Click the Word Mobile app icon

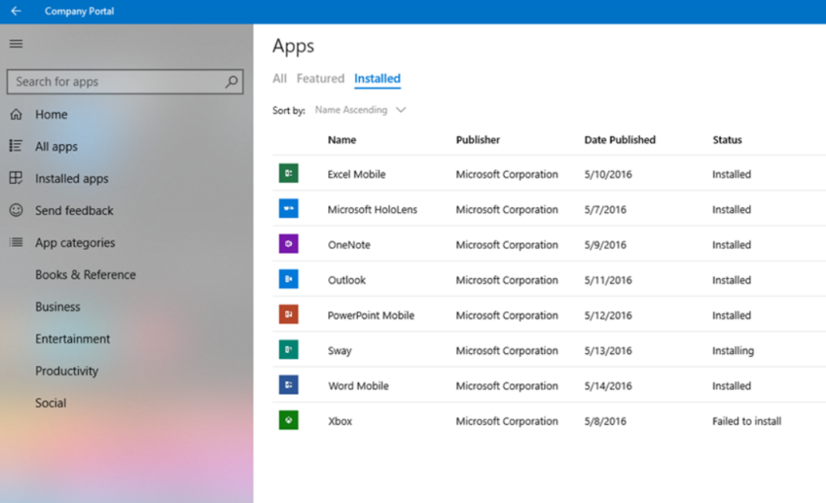[289, 385]
